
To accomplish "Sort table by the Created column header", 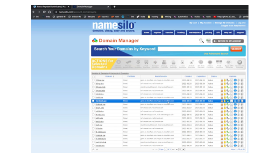I will click(x=188, y=76).
